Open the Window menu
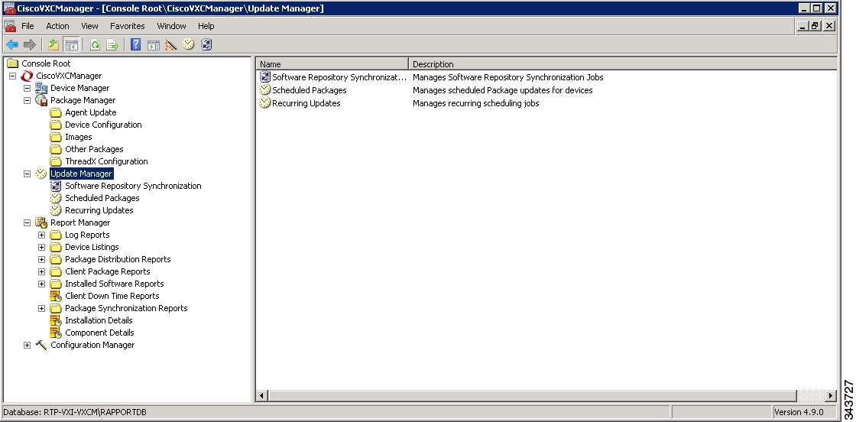This screenshot has height=422, width=856. point(171,26)
